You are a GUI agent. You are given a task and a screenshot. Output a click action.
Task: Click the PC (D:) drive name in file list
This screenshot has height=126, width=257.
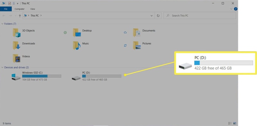point(86,73)
